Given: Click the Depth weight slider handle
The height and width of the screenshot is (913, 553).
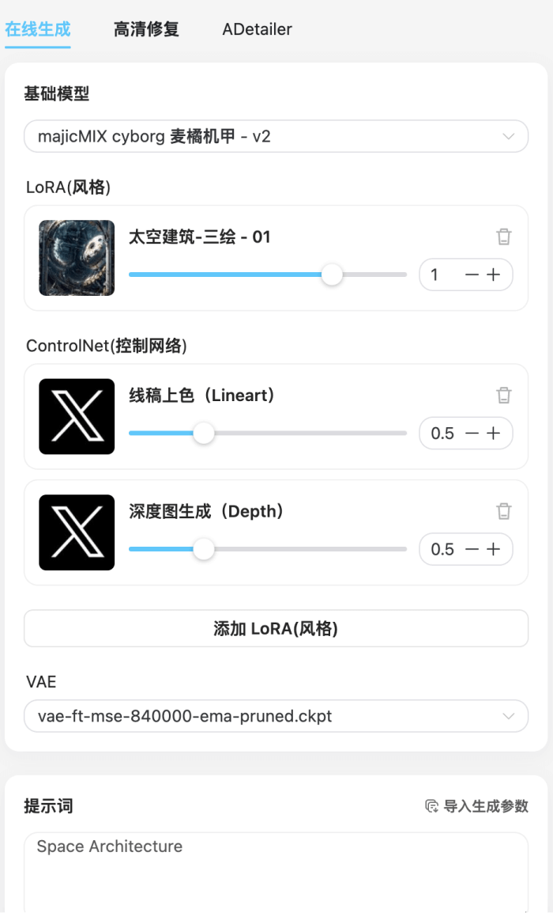Looking at the screenshot, I should (204, 548).
